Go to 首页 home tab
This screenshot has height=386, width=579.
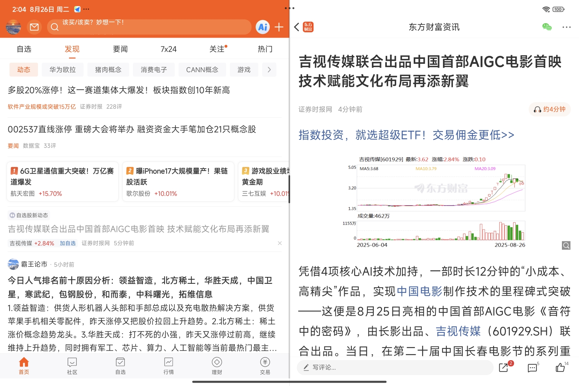click(24, 366)
